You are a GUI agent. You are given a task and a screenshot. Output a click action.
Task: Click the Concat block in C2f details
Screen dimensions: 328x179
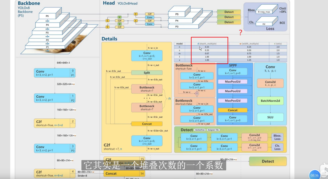[147, 124]
